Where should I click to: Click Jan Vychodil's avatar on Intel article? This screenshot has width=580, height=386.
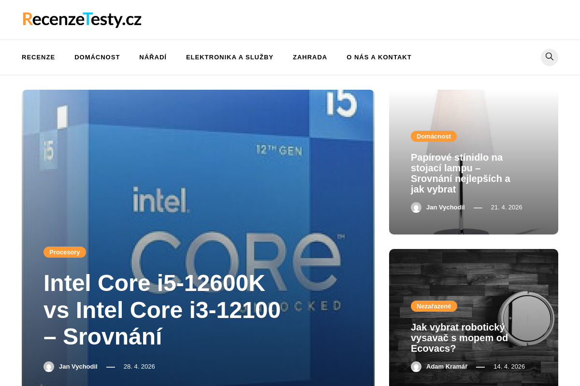(x=49, y=367)
